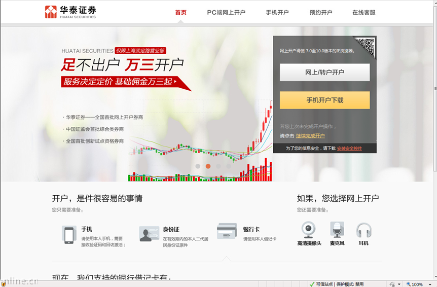The image size is (437, 287).
Task: Open 在线客服 in navigation bar
Action: (x=363, y=12)
